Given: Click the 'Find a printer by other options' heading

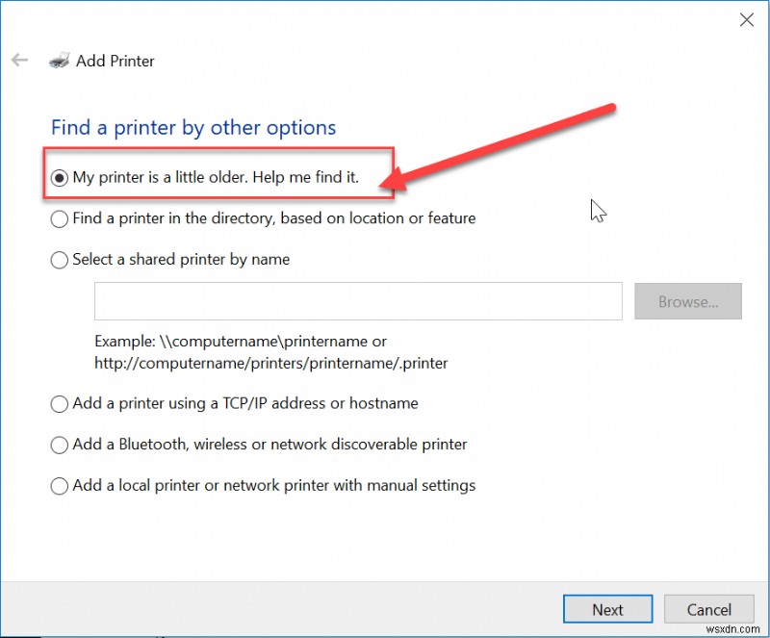Looking at the screenshot, I should [192, 127].
